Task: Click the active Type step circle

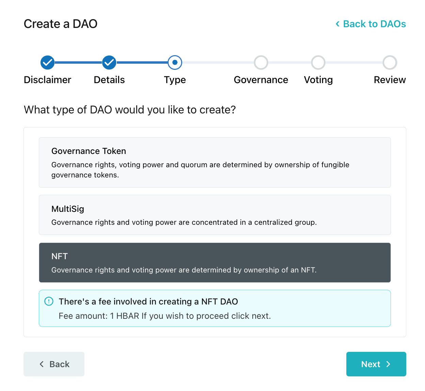Action: pos(175,62)
